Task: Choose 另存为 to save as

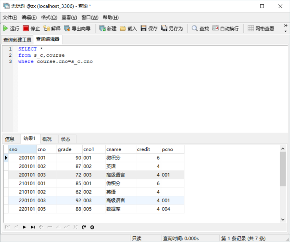Action: point(172,28)
